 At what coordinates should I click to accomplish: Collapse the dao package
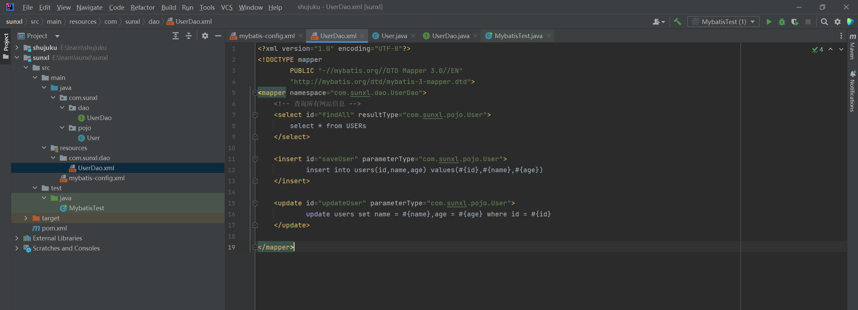(x=62, y=108)
